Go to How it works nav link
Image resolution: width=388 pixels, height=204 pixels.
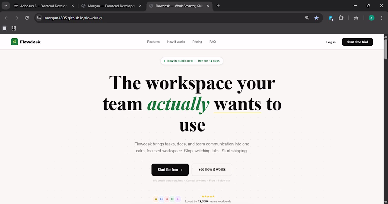coord(176,42)
